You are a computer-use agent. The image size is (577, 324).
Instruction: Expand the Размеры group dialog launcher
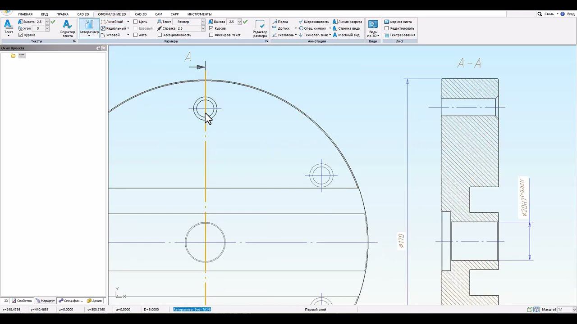point(266,41)
